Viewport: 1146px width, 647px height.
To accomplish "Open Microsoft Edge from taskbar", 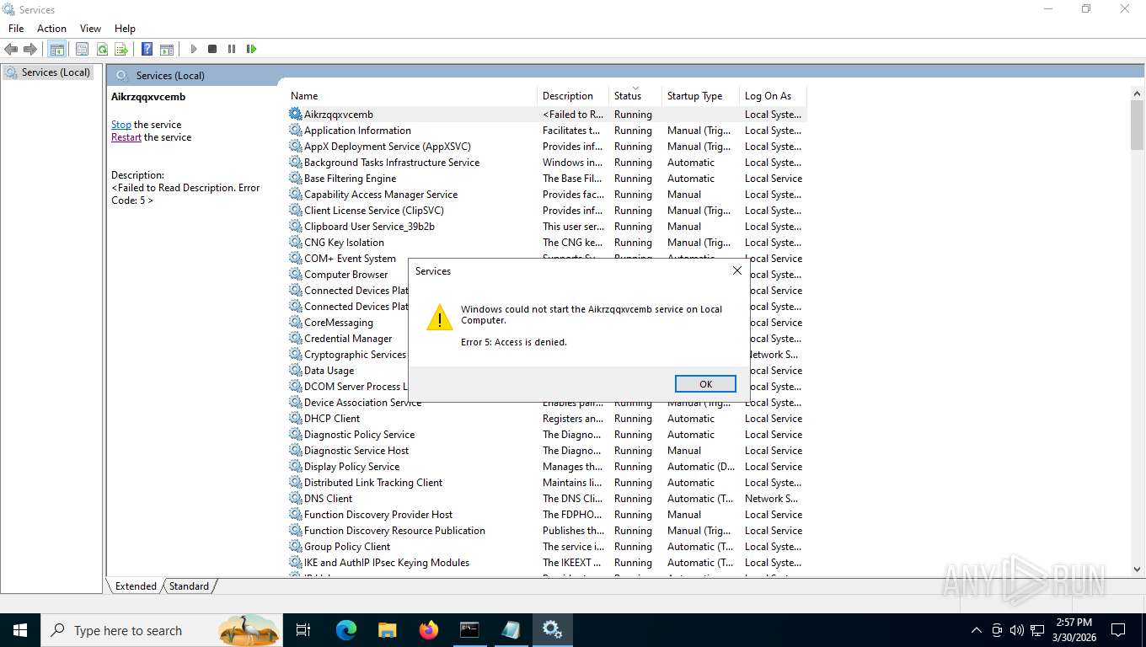I will [x=345, y=630].
